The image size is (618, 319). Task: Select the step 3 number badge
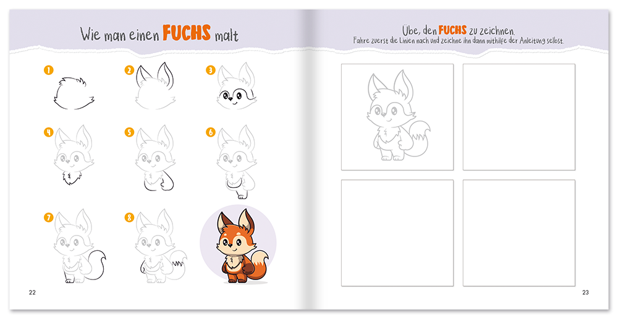pos(210,70)
